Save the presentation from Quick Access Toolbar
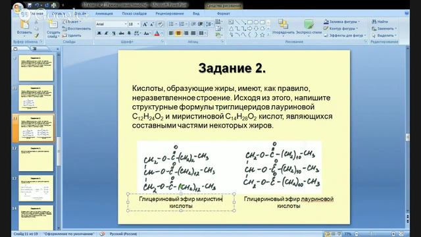 tap(30, 5)
